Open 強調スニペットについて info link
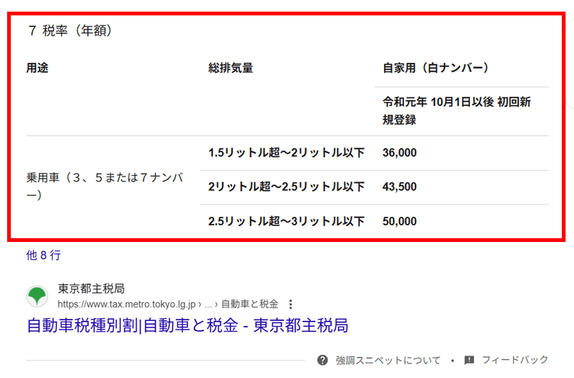The image size is (574, 378). pos(388,360)
